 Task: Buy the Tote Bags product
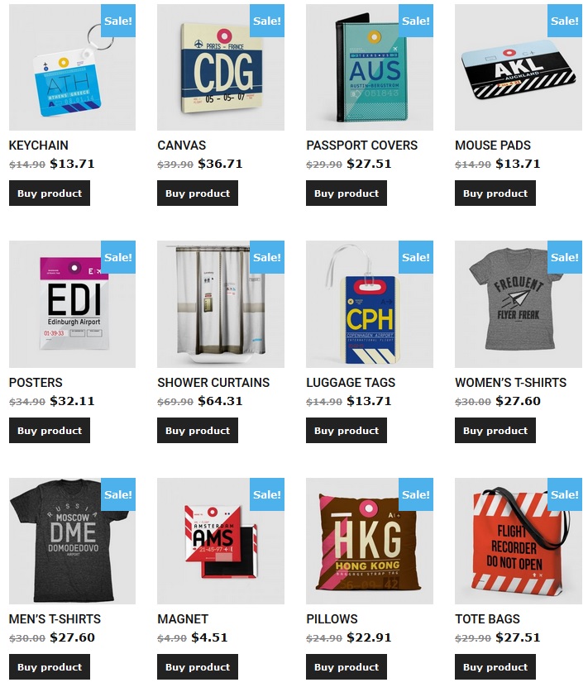(x=495, y=667)
